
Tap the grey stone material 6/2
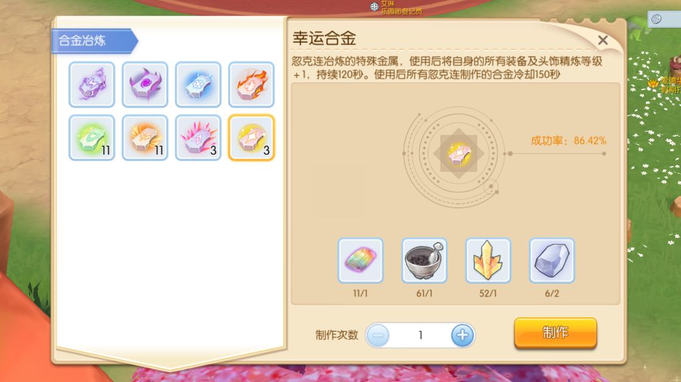tap(552, 261)
